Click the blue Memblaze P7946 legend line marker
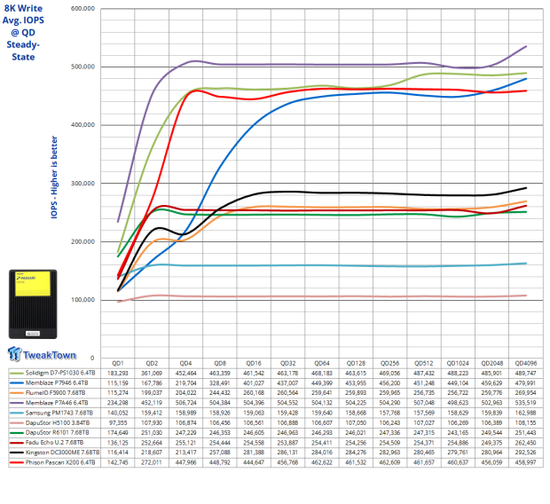This screenshot has height=504, width=550. pyautogui.click(x=17, y=383)
